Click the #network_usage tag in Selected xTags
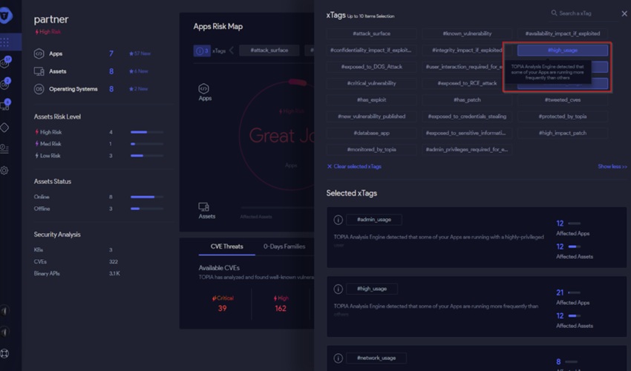 [x=376, y=358]
